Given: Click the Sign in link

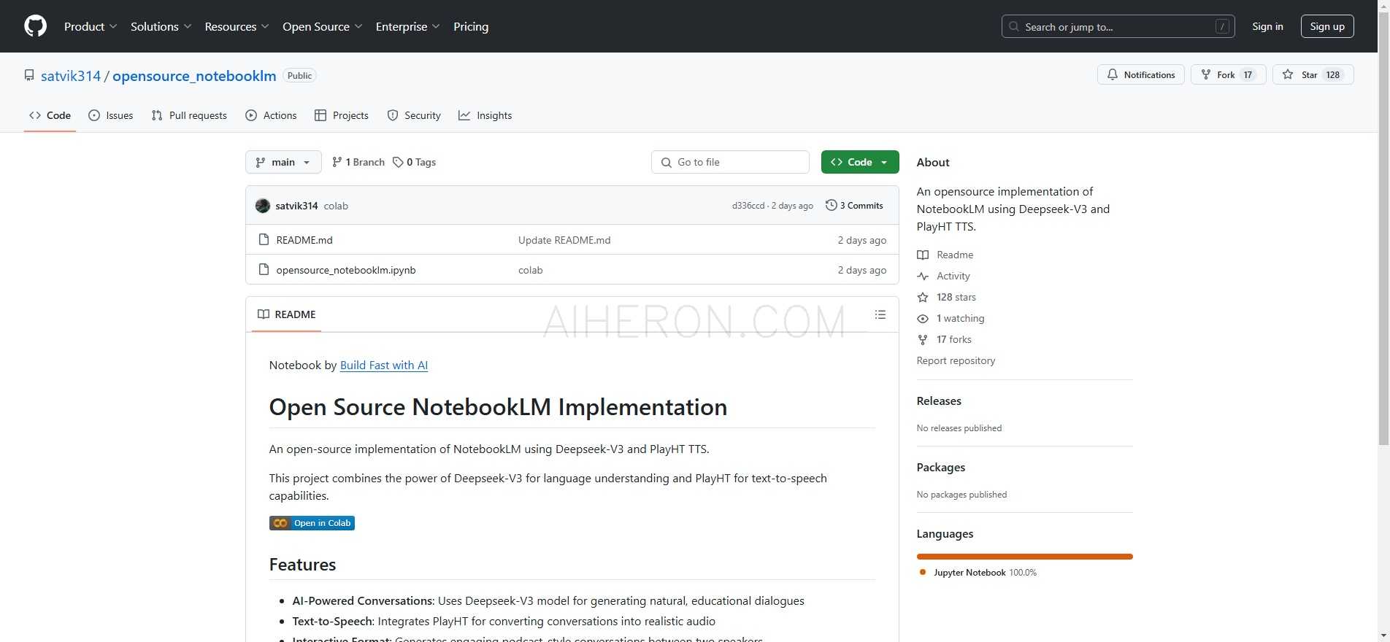Looking at the screenshot, I should coord(1267,26).
